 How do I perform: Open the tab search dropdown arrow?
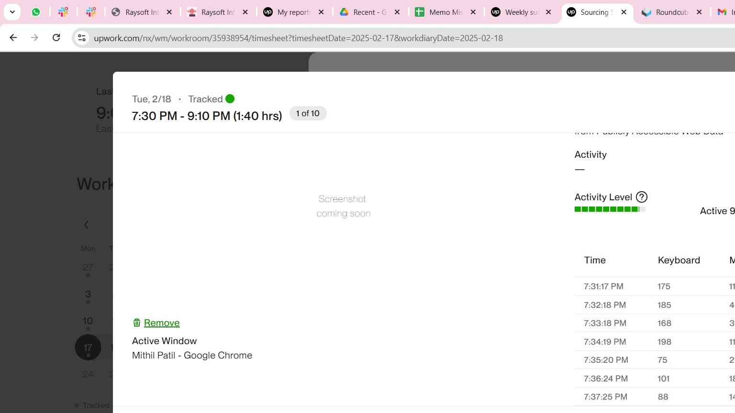pos(12,12)
